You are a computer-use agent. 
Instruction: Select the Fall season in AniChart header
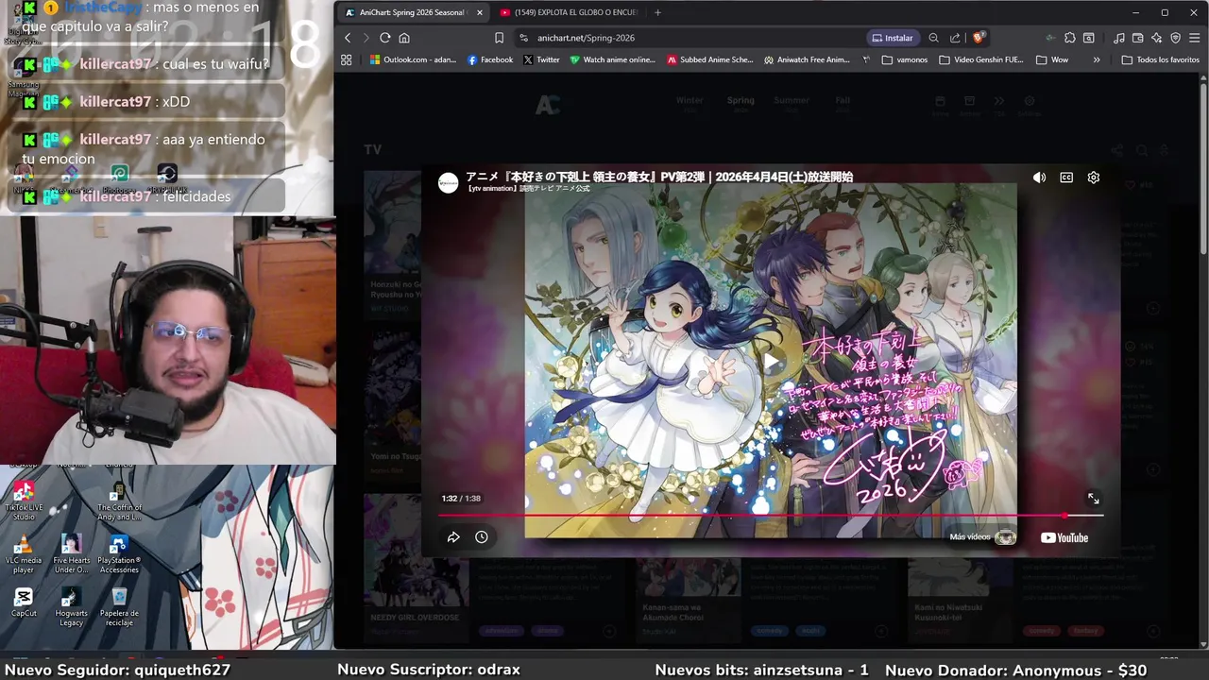843,104
